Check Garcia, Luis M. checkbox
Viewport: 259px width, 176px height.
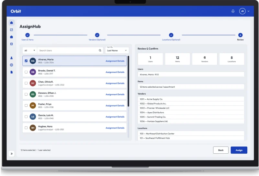coord(26,116)
